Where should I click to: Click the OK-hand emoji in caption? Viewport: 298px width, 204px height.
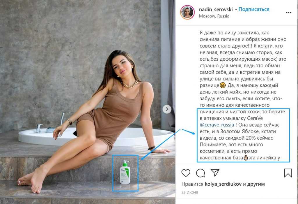(x=246, y=158)
